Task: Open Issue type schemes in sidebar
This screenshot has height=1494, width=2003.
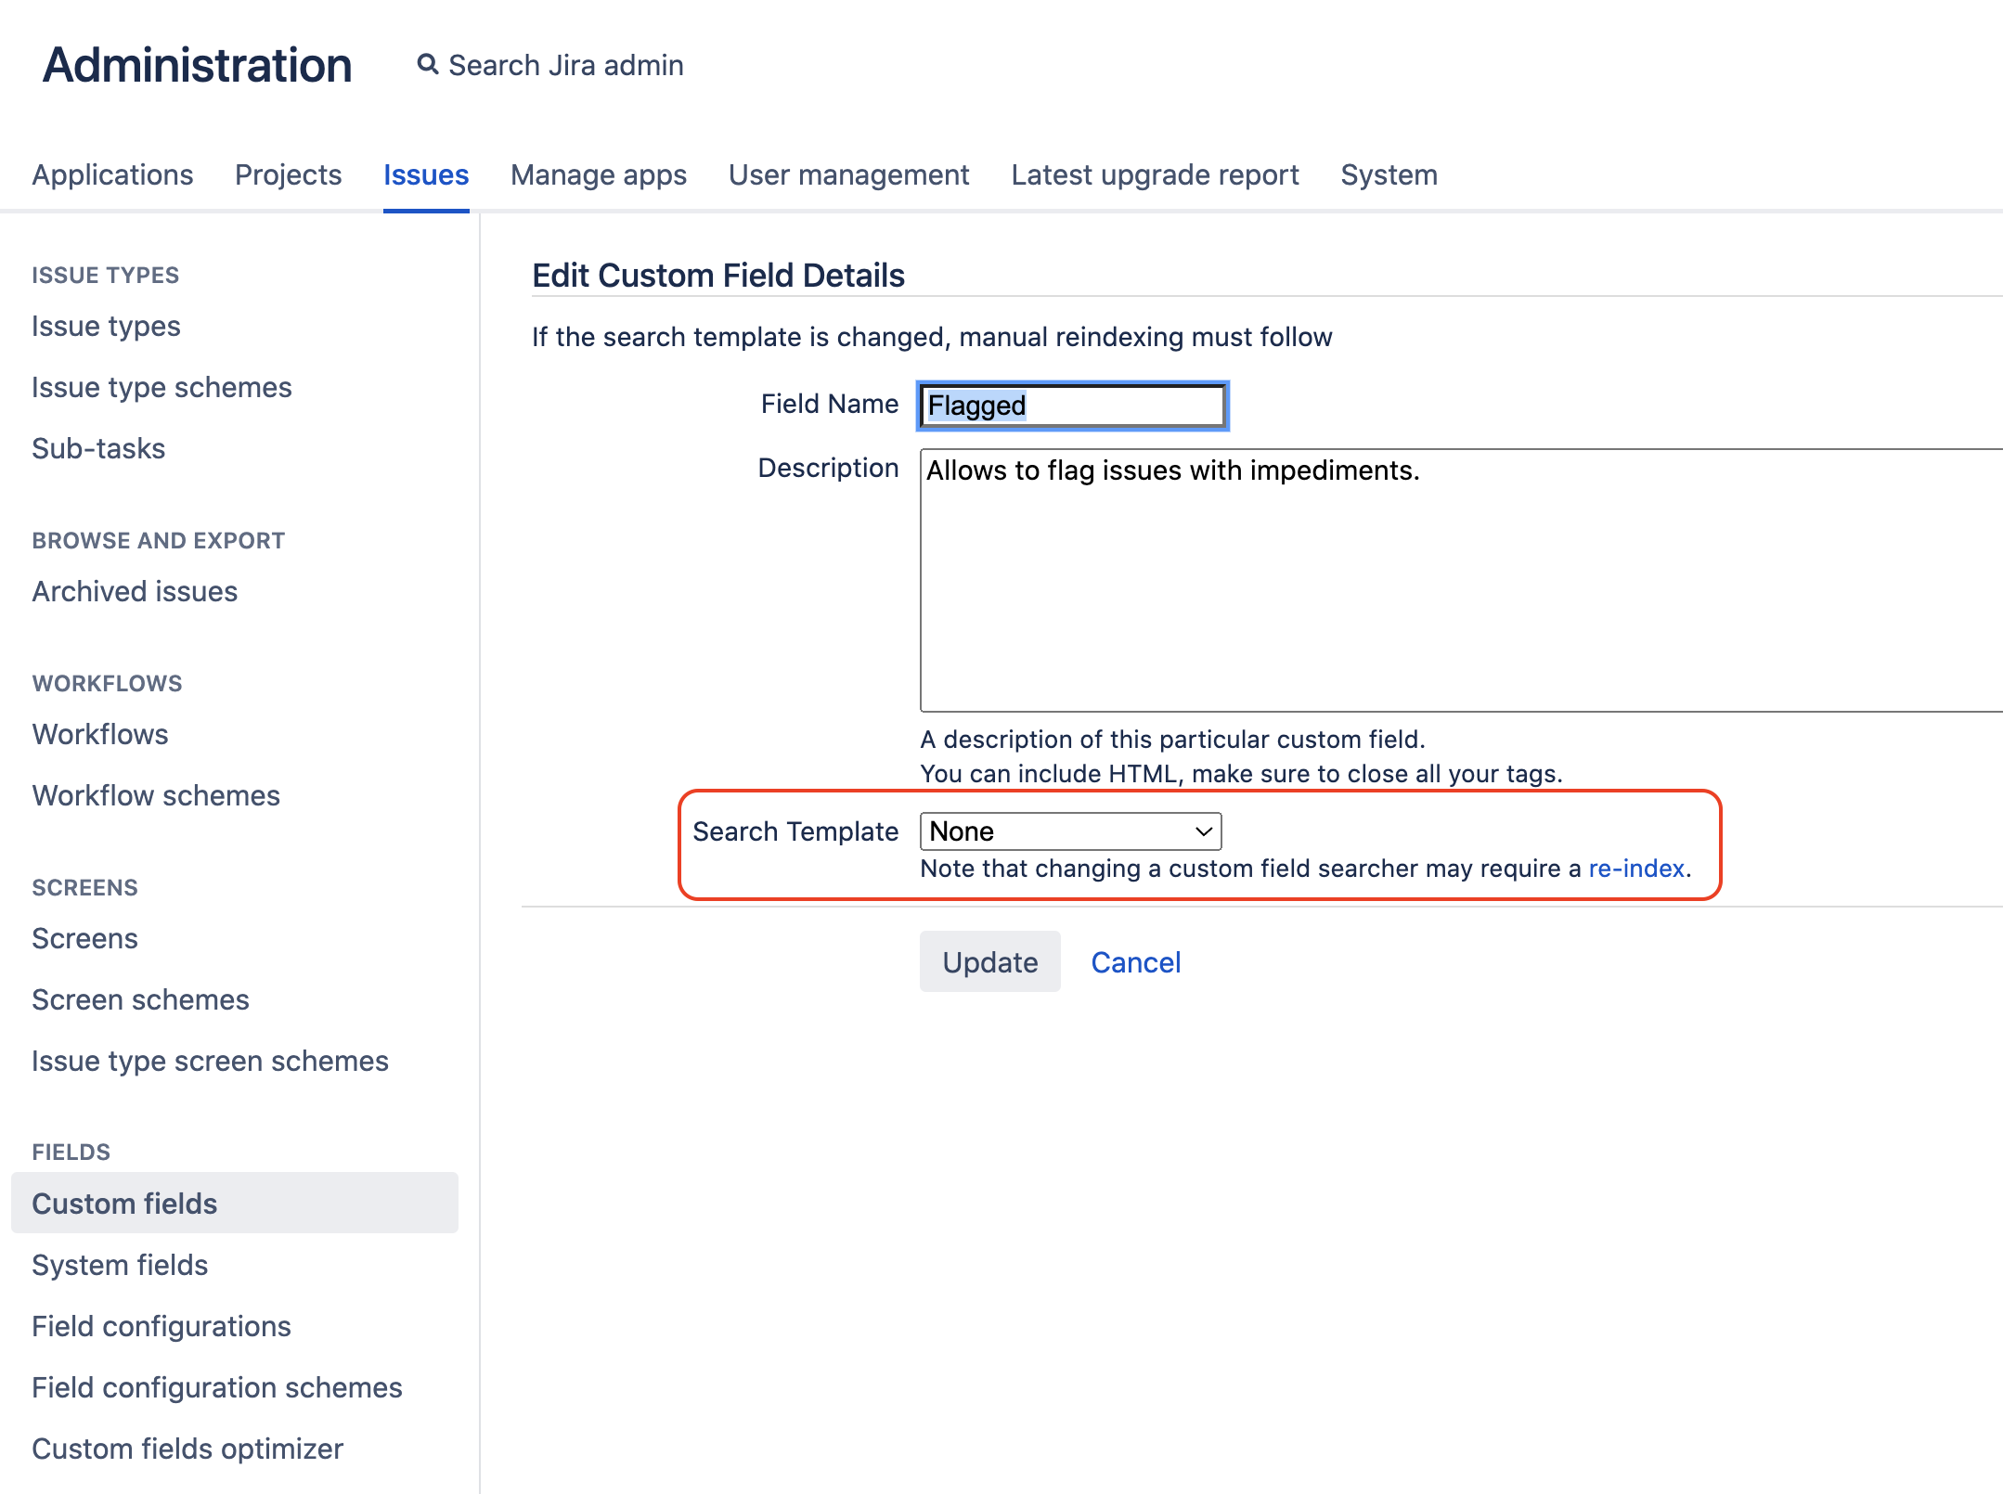Action: pyautogui.click(x=162, y=387)
